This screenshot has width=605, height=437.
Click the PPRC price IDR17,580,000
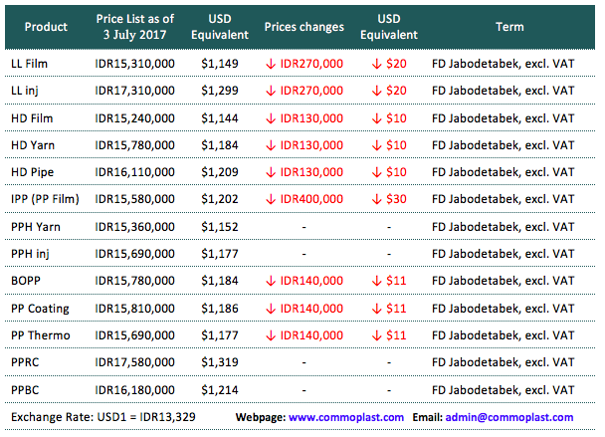pyautogui.click(x=134, y=362)
